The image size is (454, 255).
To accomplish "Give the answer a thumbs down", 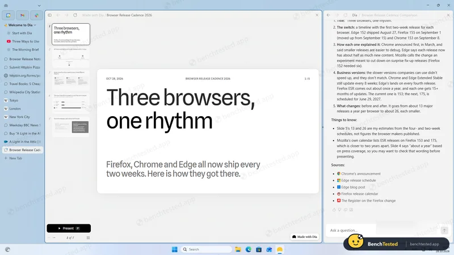I will (339, 210).
